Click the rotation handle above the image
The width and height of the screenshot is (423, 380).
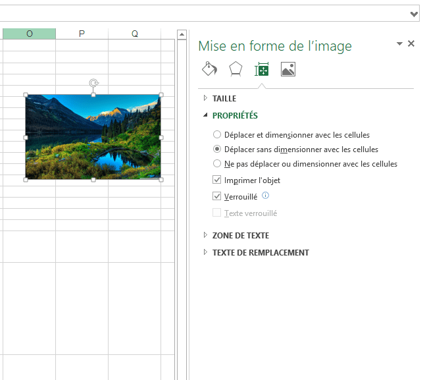pos(93,84)
